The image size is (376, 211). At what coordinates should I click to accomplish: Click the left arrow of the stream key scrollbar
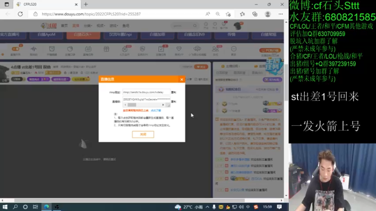125,105
